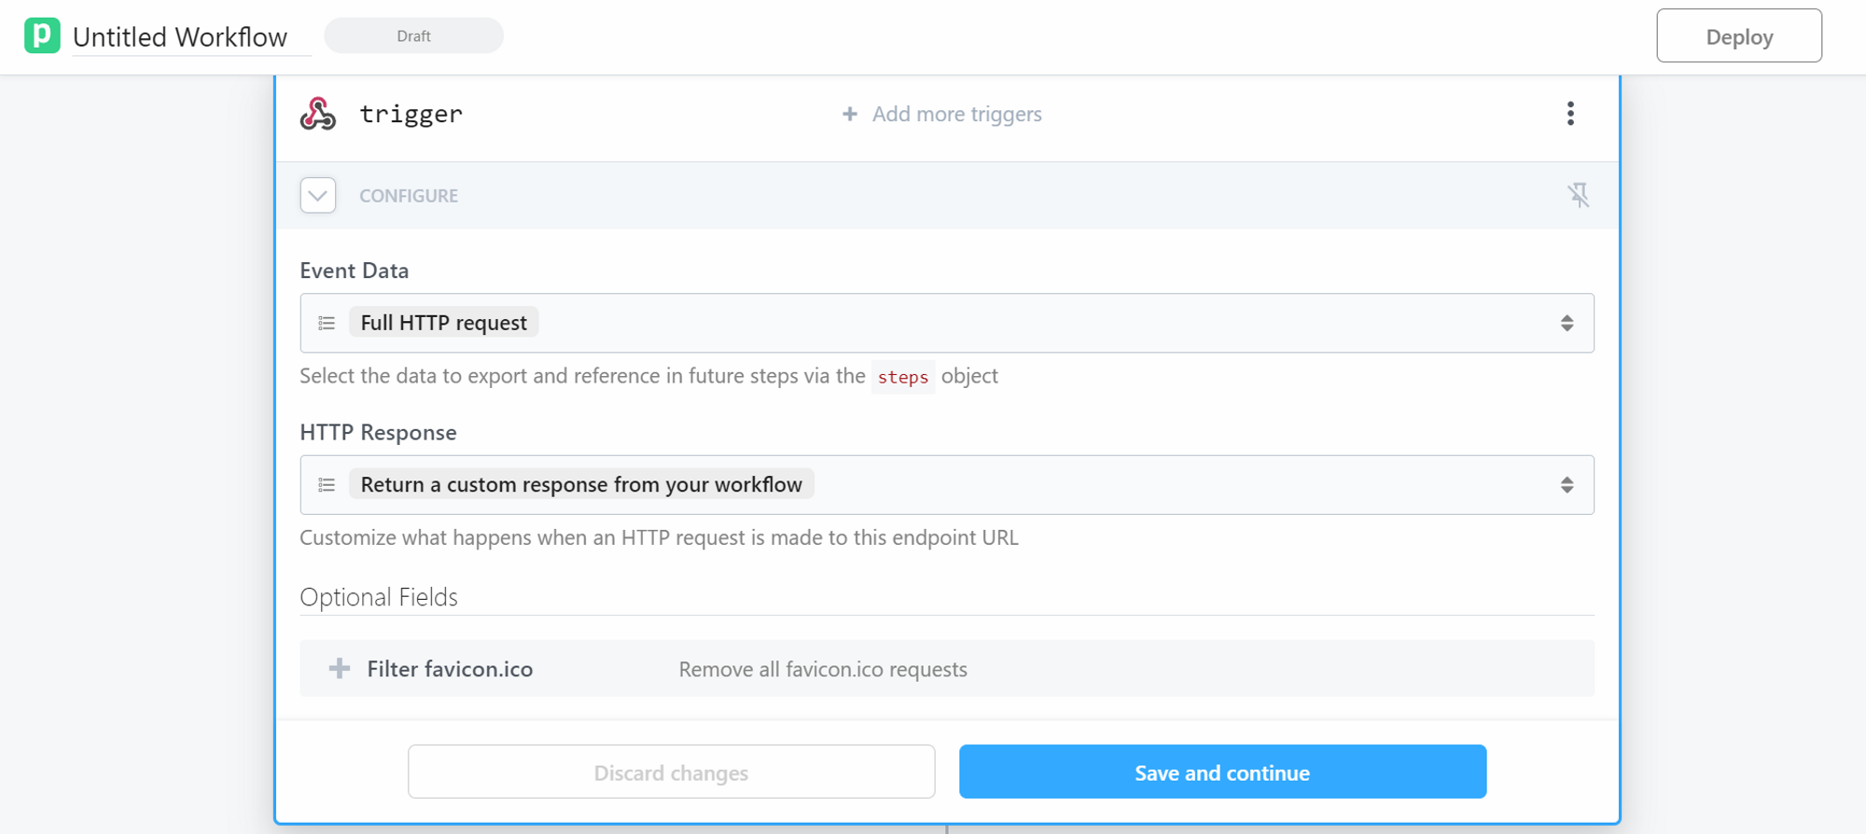Click the webhook trigger icon
This screenshot has width=1866, height=834.
(318, 114)
